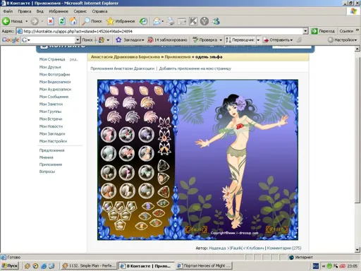Click the RU language indicator in tray
Viewport: 361px width, 271px height.
click(x=316, y=266)
